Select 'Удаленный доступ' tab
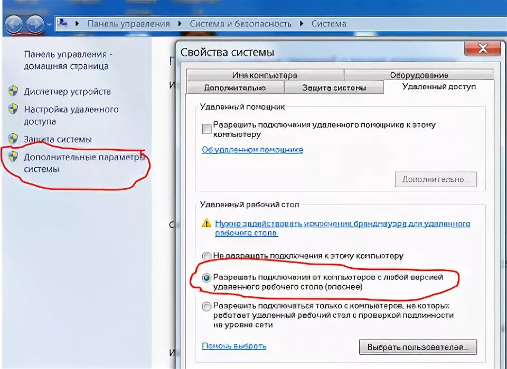The width and height of the screenshot is (507, 369). tap(439, 86)
